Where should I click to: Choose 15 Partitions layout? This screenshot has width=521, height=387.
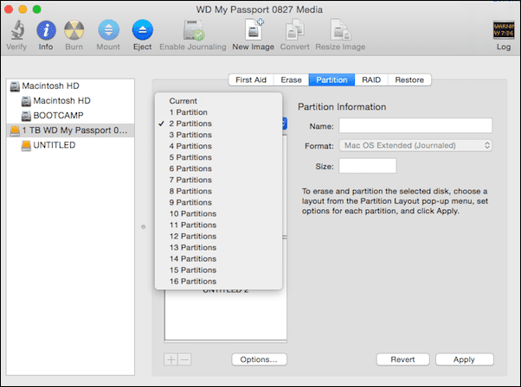click(219, 270)
